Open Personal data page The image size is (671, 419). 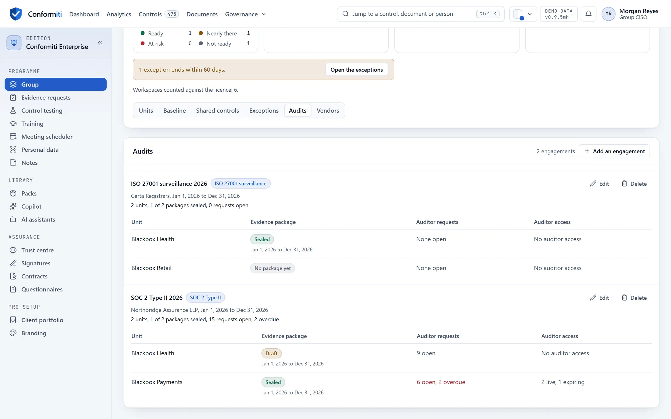pyautogui.click(x=56, y=149)
